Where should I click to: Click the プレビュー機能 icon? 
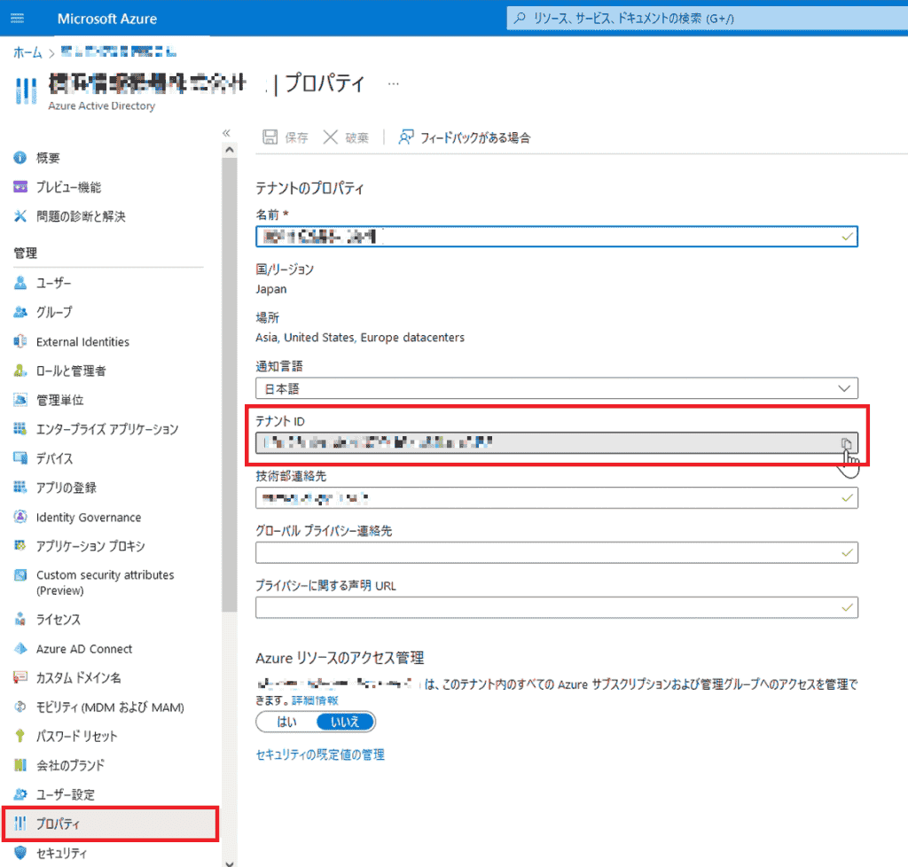tap(20, 187)
